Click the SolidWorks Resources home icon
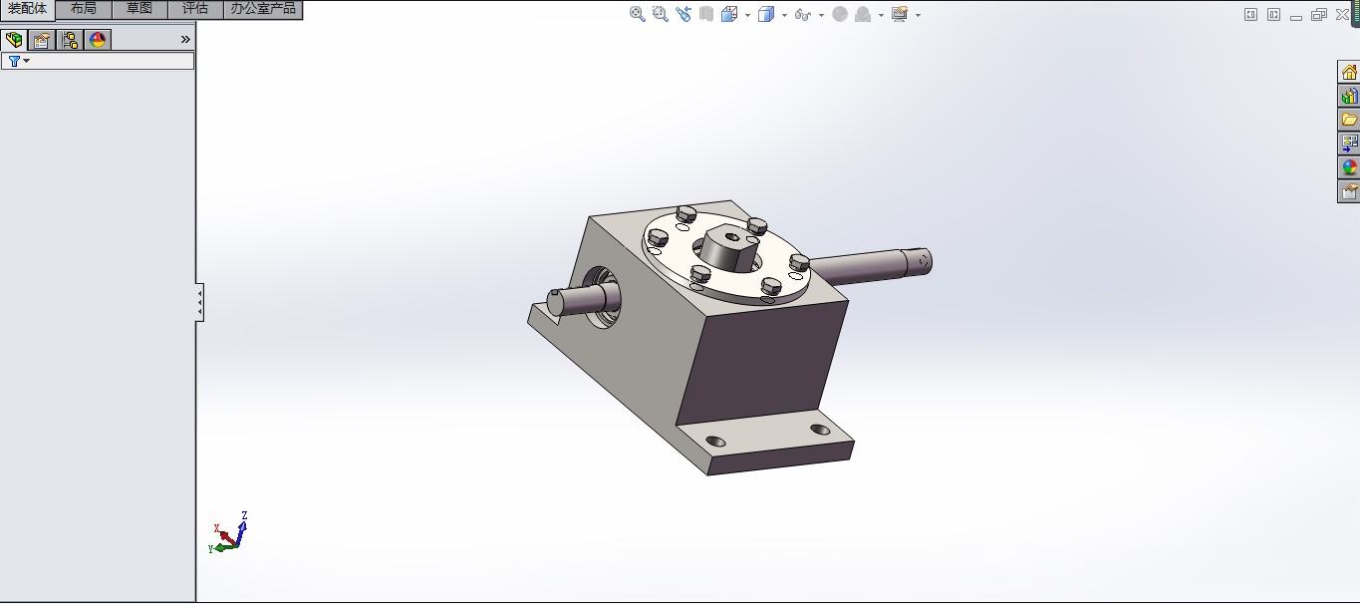This screenshot has height=604, width=1360. (x=1349, y=72)
